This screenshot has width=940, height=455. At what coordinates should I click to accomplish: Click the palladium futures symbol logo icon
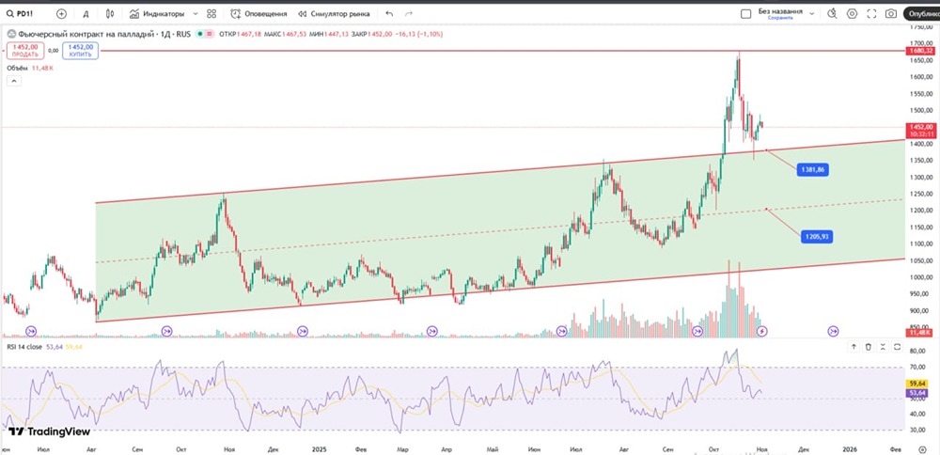point(11,34)
